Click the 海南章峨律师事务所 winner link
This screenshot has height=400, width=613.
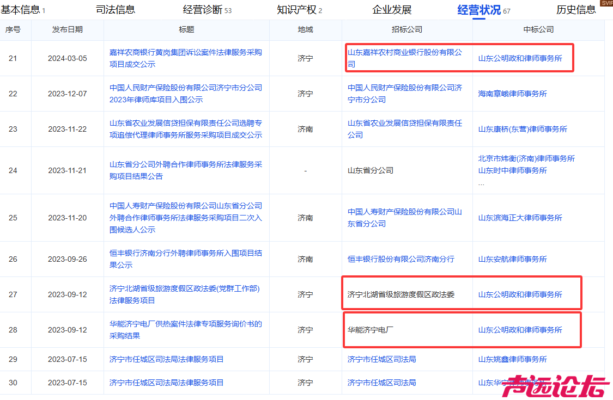click(x=512, y=94)
